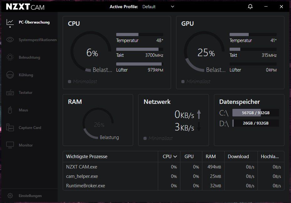Go to Kühlung menu item
Image resolution: width=291 pixels, height=203 pixels.
click(26, 75)
